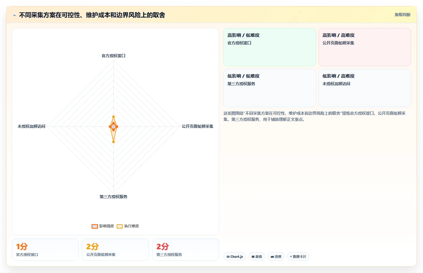Select the Chart.js tag chip

(235, 257)
